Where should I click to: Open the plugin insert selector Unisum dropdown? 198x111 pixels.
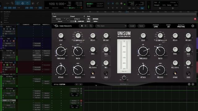(x=60, y=21)
